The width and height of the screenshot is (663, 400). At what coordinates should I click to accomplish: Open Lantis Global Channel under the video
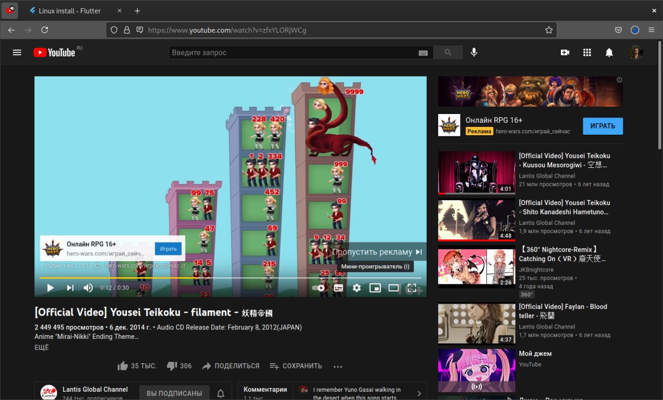pos(95,390)
